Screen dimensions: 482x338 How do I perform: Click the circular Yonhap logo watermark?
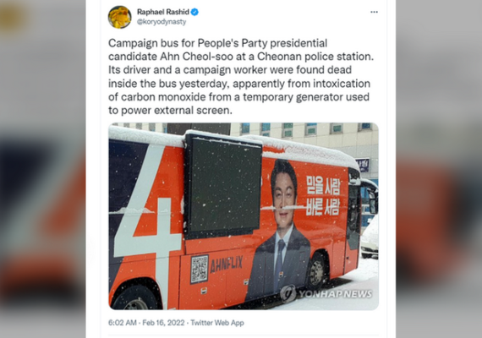(288, 294)
